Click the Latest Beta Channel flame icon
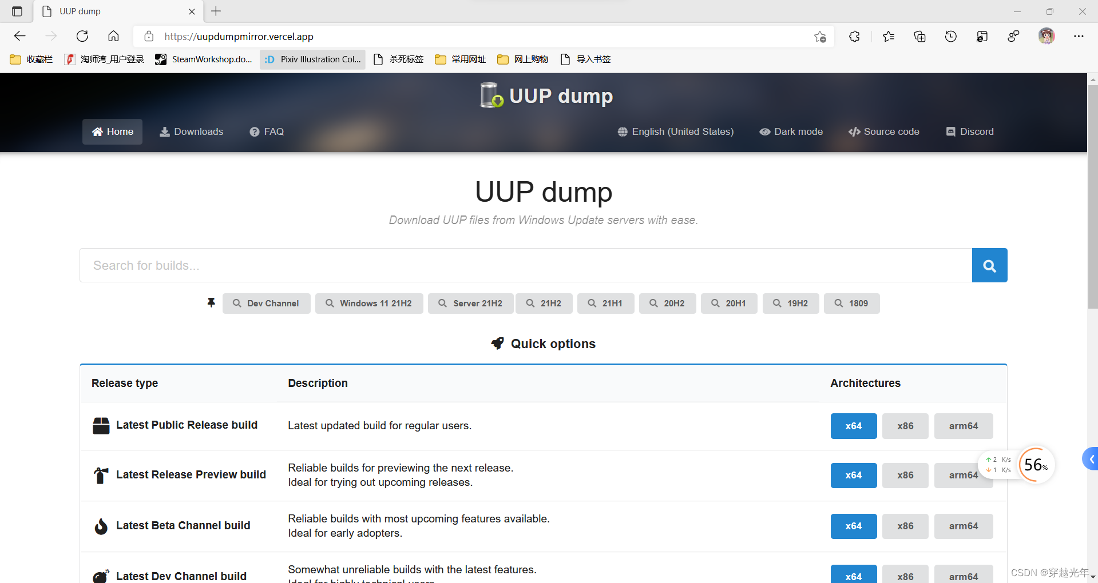 101,526
